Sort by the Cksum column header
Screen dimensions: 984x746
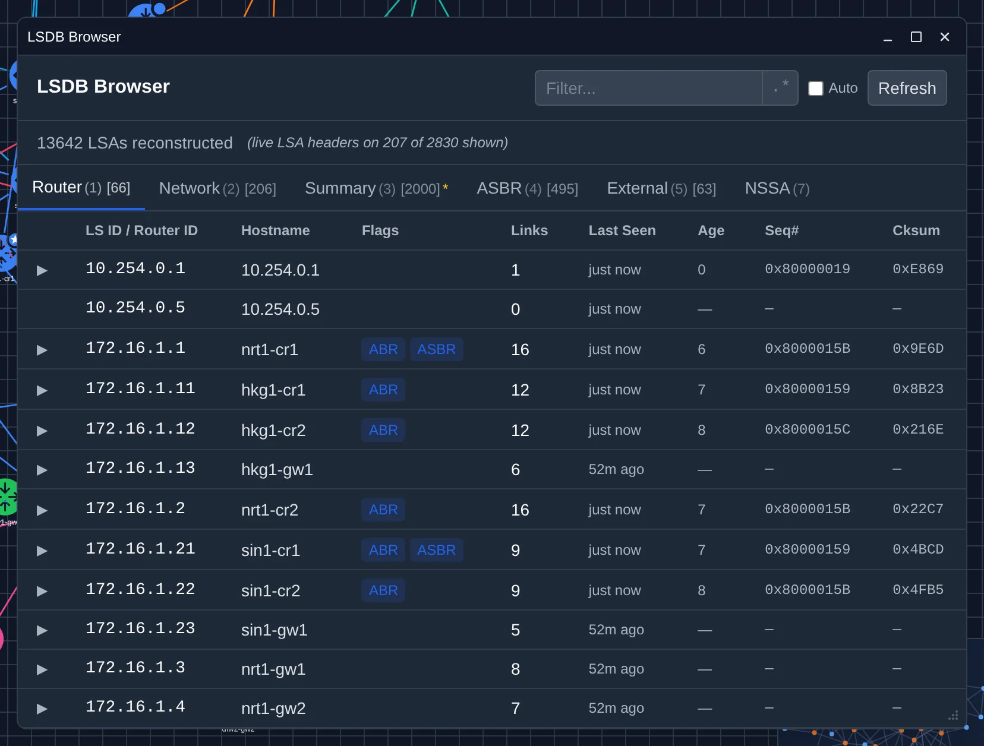(x=916, y=230)
